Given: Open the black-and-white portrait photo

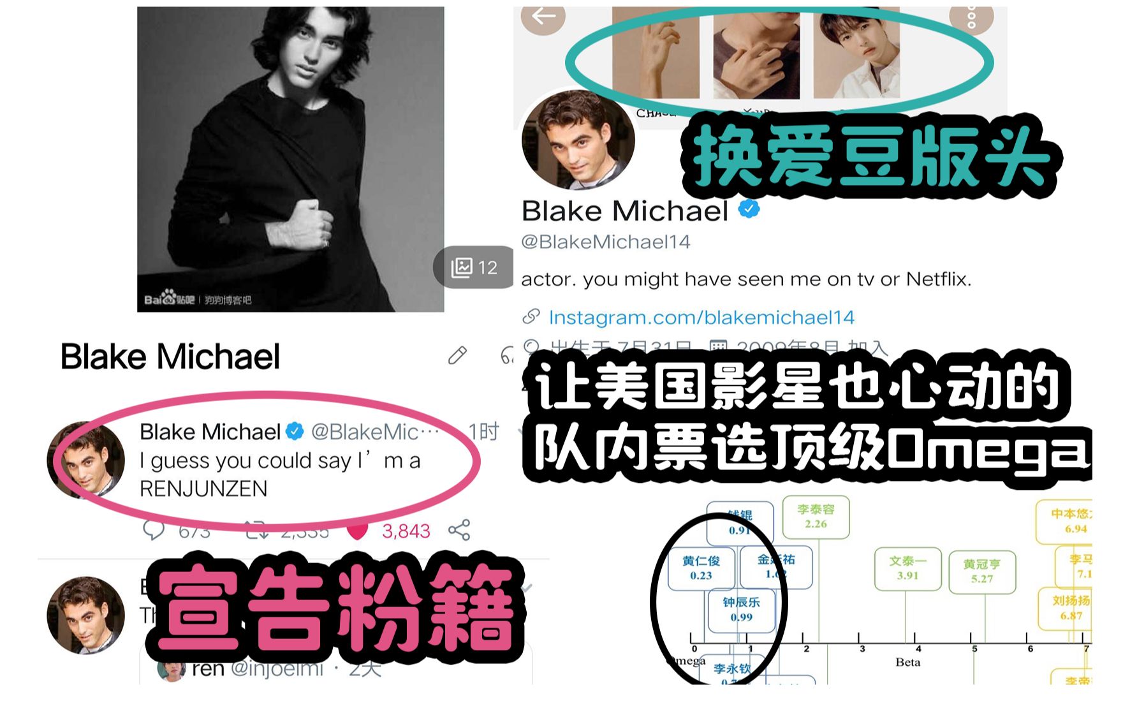Looking at the screenshot, I should 291,159.
